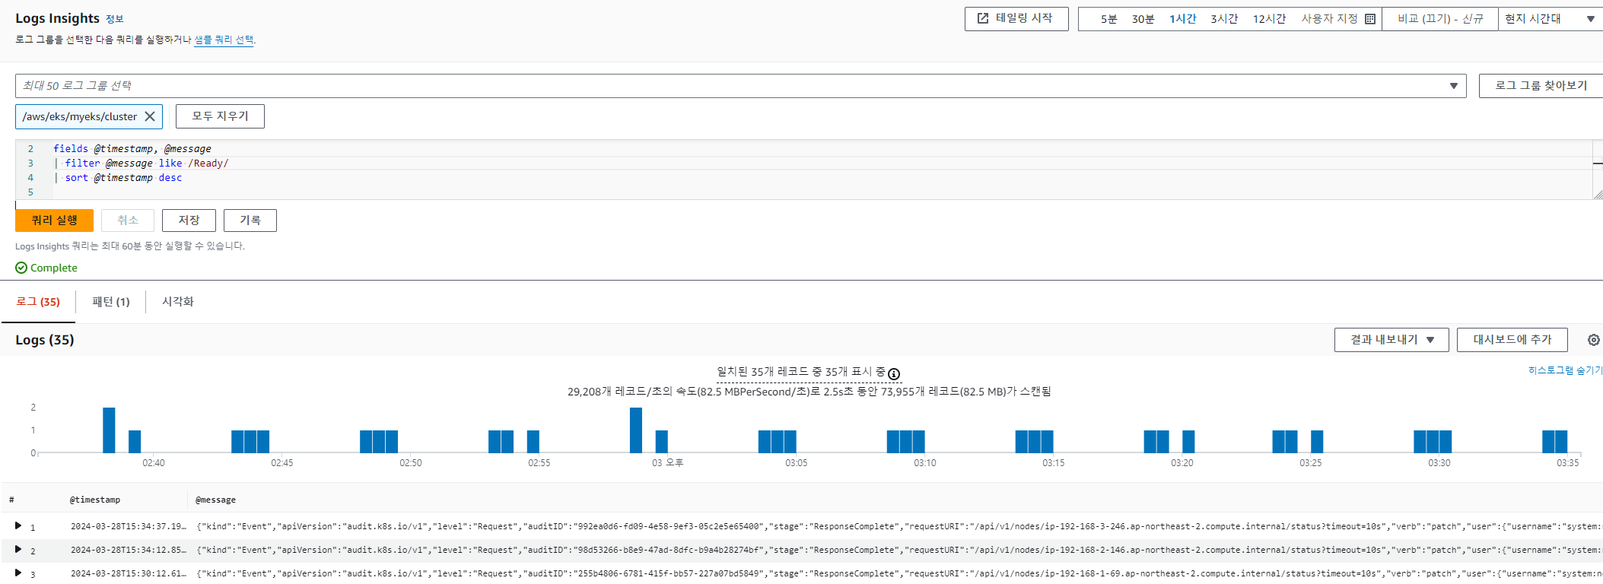Add results with 대시보드에 추가
The image size is (1603, 584).
[1512, 340]
